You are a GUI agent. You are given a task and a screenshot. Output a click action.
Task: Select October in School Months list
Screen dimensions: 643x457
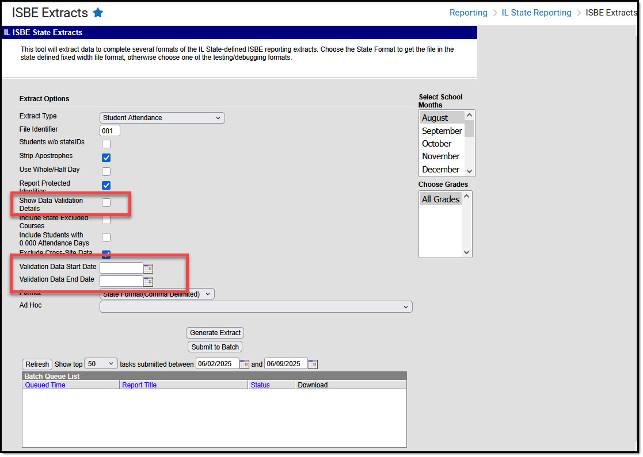click(442, 144)
